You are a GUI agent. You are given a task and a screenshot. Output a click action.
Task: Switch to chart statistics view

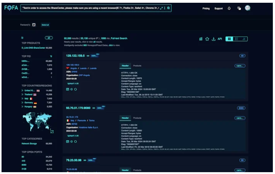[244, 39]
